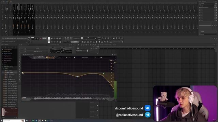Expand Plugin database in the browser
Screen dimensions: 218x122
8,54
